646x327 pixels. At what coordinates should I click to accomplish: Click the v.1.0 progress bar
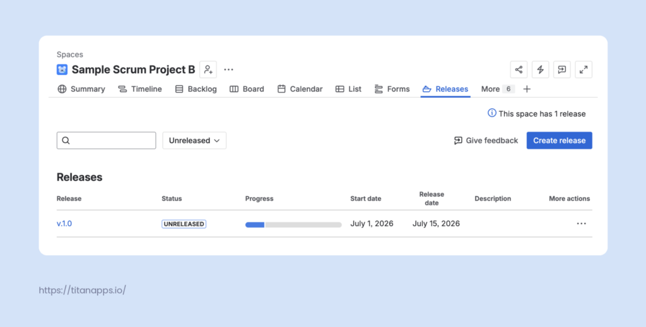coord(293,224)
